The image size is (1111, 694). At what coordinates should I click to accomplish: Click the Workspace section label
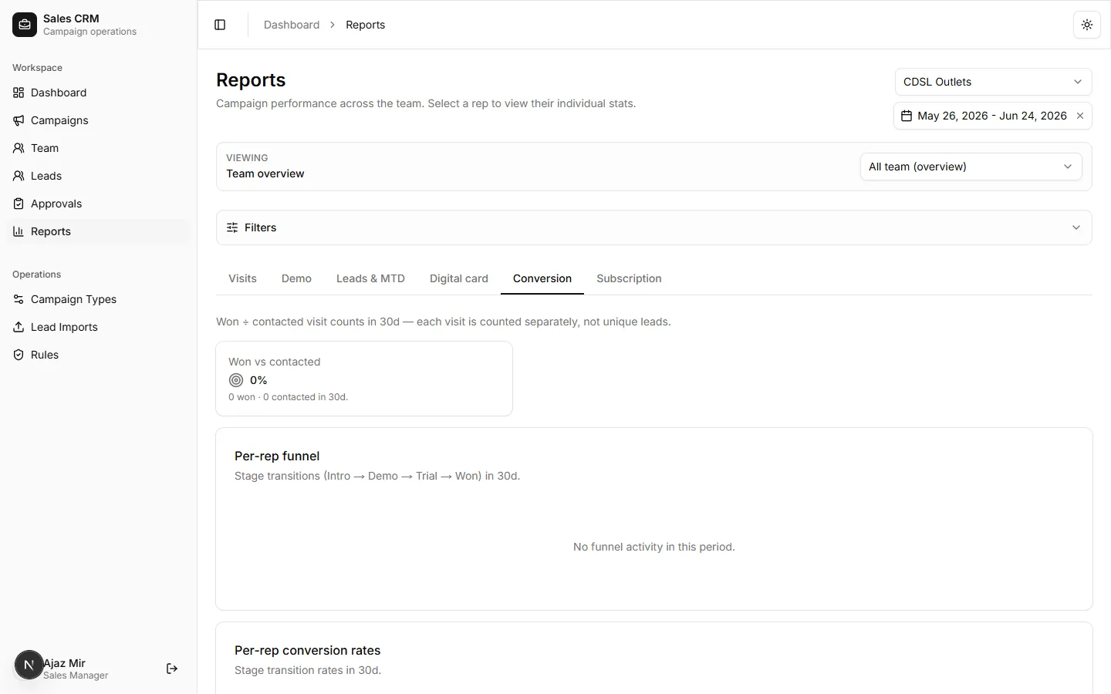[37, 68]
